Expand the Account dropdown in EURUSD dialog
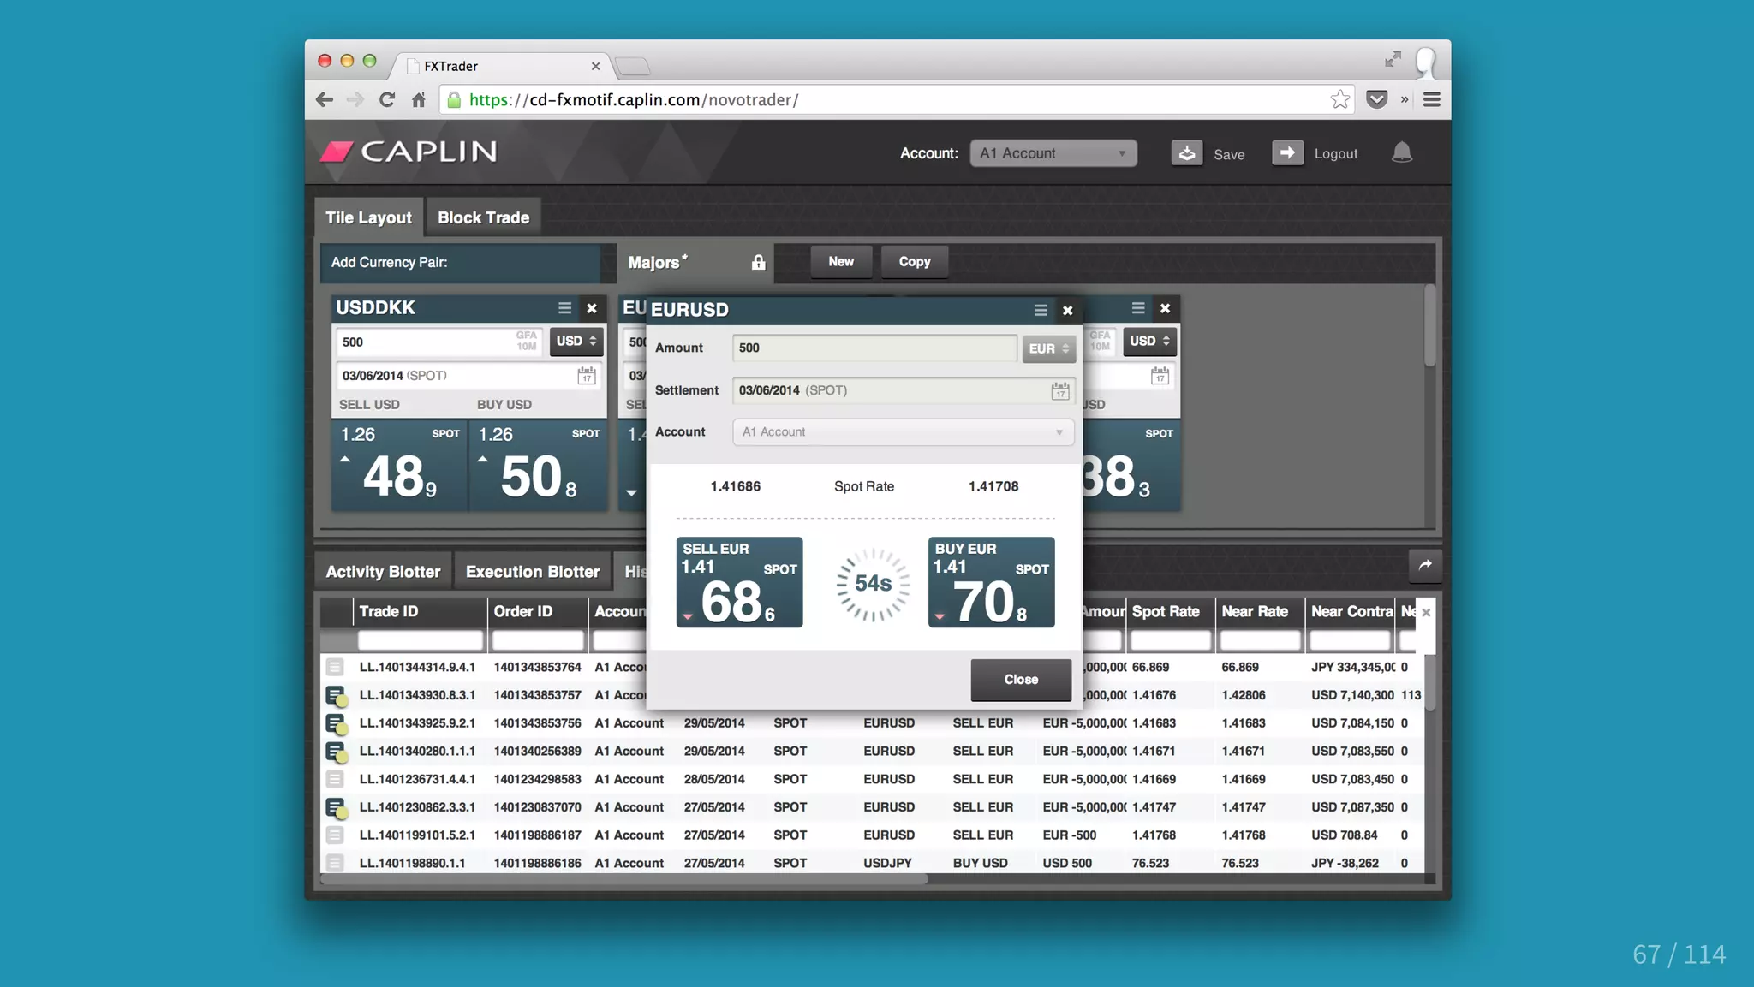 click(x=903, y=432)
